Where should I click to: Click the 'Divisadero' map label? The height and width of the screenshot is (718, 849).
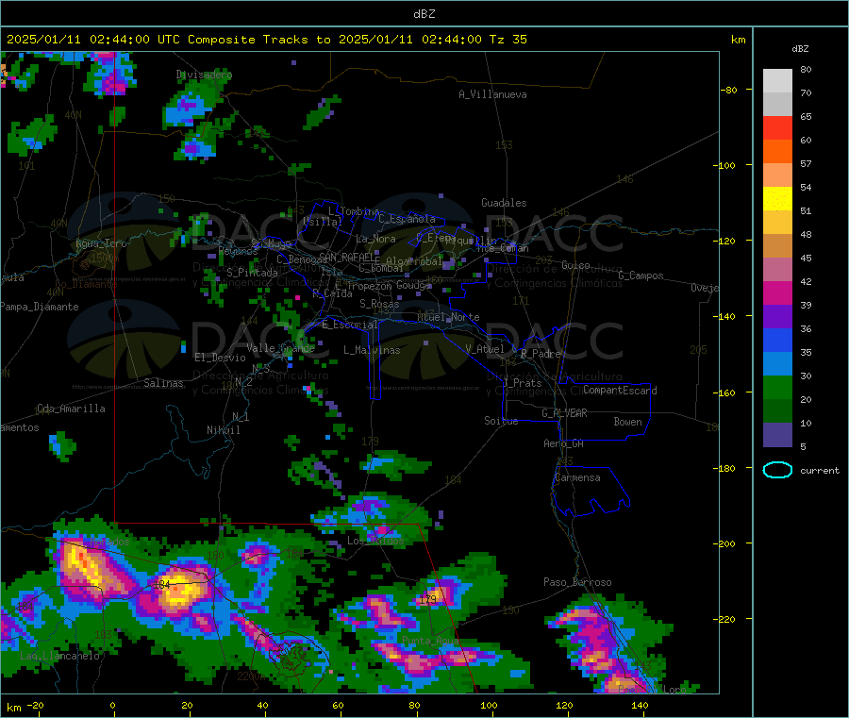204,75
